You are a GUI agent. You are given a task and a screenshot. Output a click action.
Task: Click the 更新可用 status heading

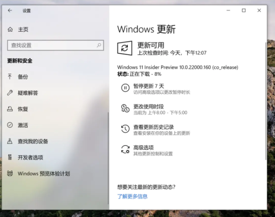[151, 45]
